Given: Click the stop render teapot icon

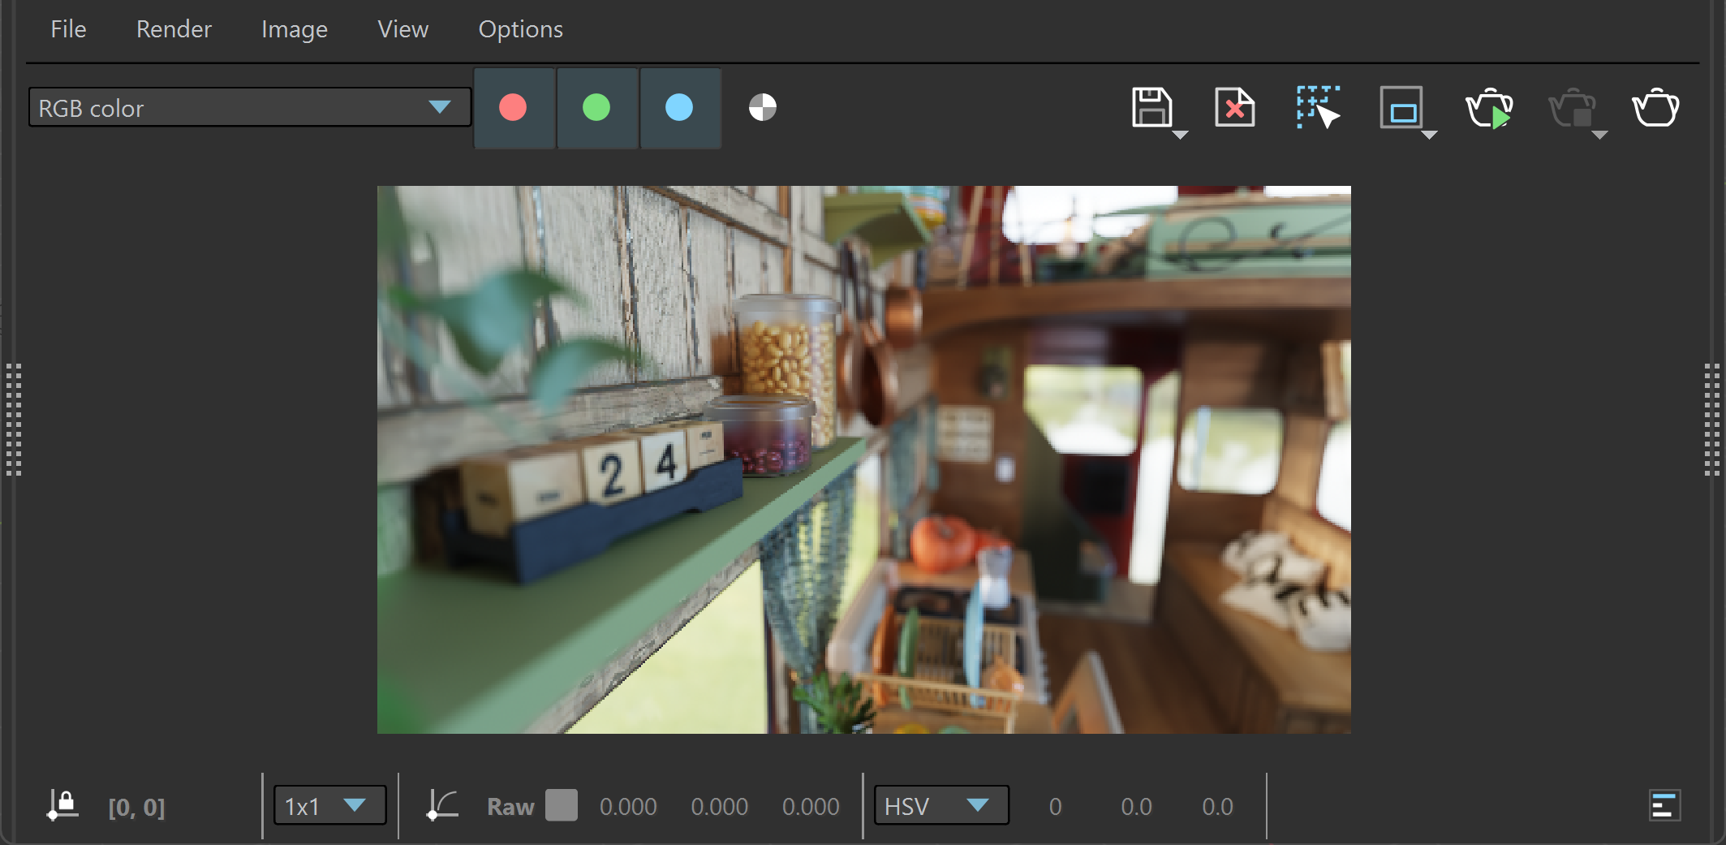Looking at the screenshot, I should (1572, 107).
